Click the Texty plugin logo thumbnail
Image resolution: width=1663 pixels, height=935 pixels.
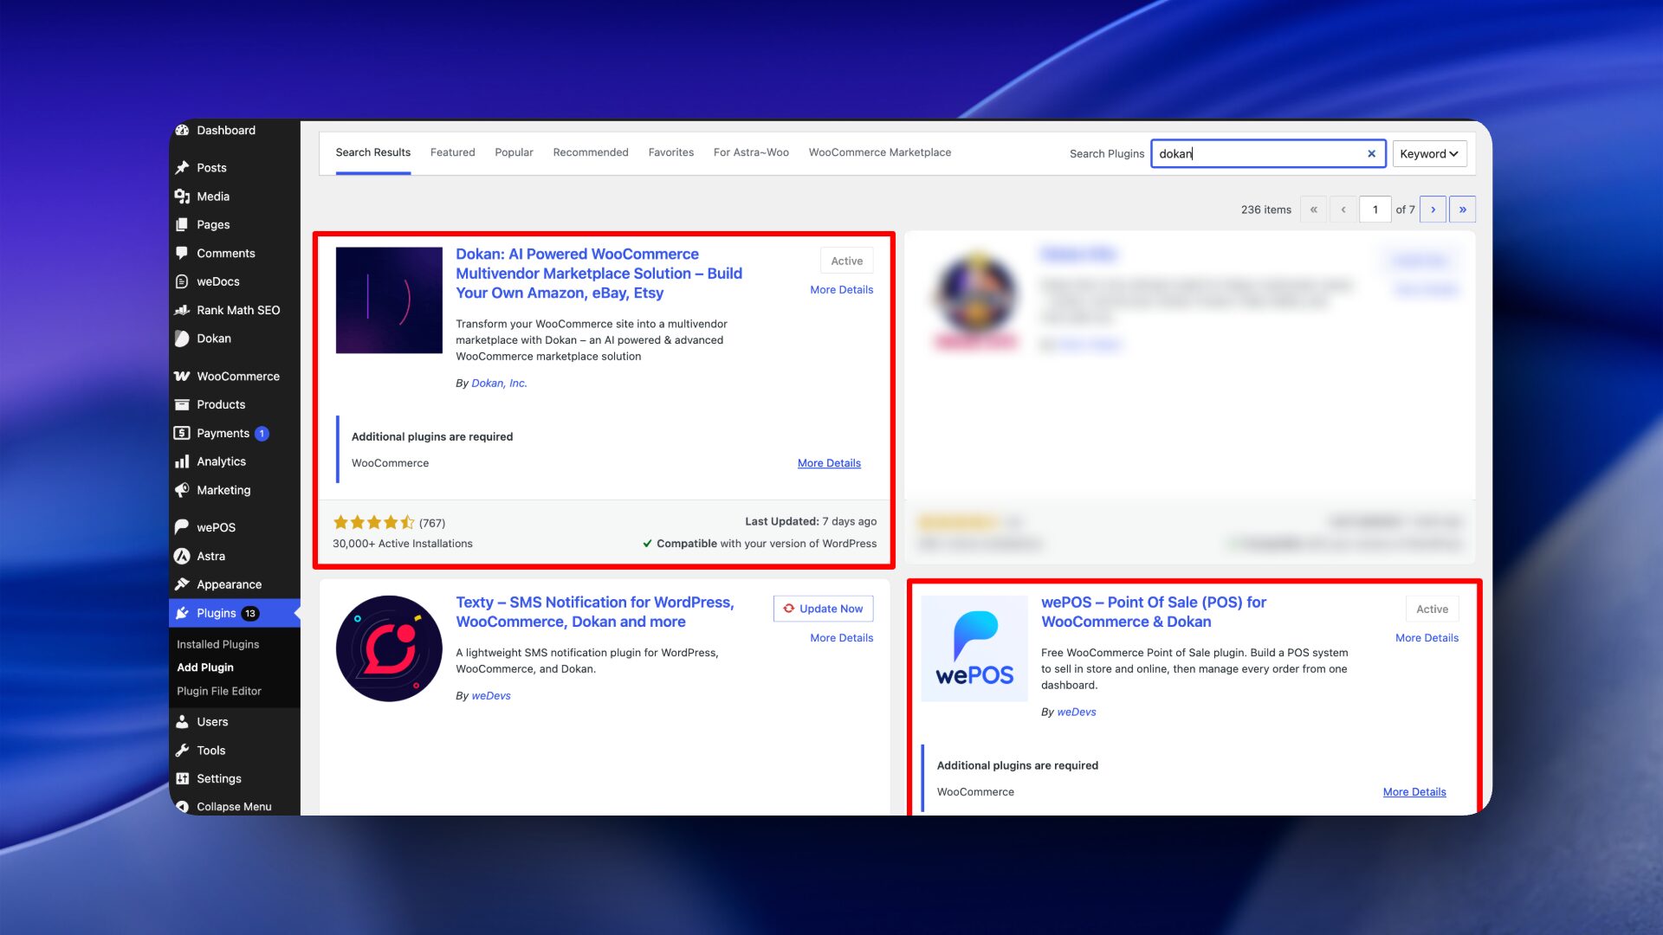point(389,648)
